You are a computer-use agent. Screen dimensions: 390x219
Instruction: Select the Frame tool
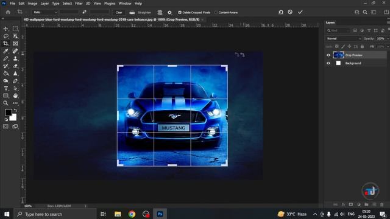click(15, 43)
